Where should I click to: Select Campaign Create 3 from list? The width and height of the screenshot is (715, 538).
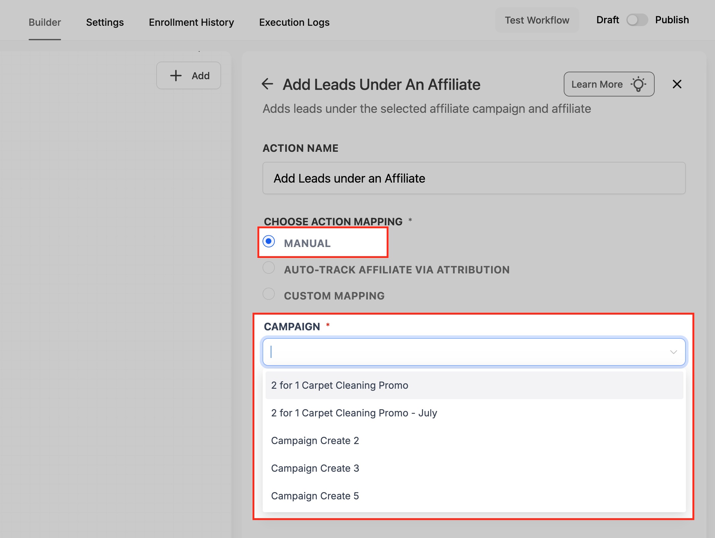coord(315,468)
